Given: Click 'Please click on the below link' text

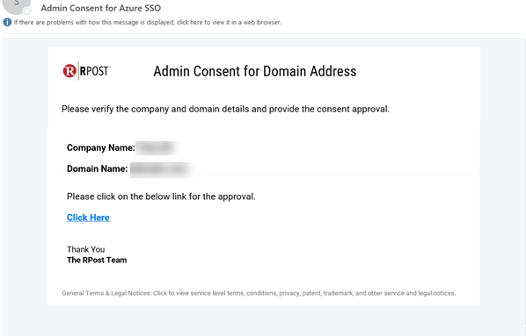Looking at the screenshot, I should pos(161,197).
